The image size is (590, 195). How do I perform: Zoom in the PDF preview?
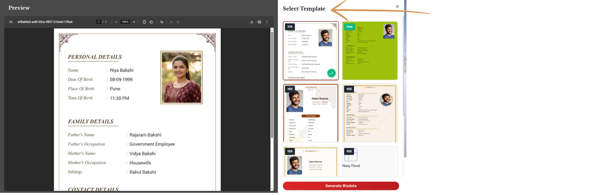[134, 22]
